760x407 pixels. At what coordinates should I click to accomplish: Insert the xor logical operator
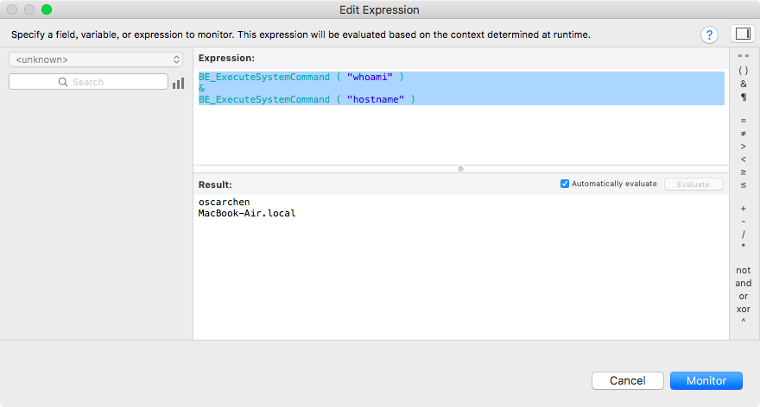point(743,309)
